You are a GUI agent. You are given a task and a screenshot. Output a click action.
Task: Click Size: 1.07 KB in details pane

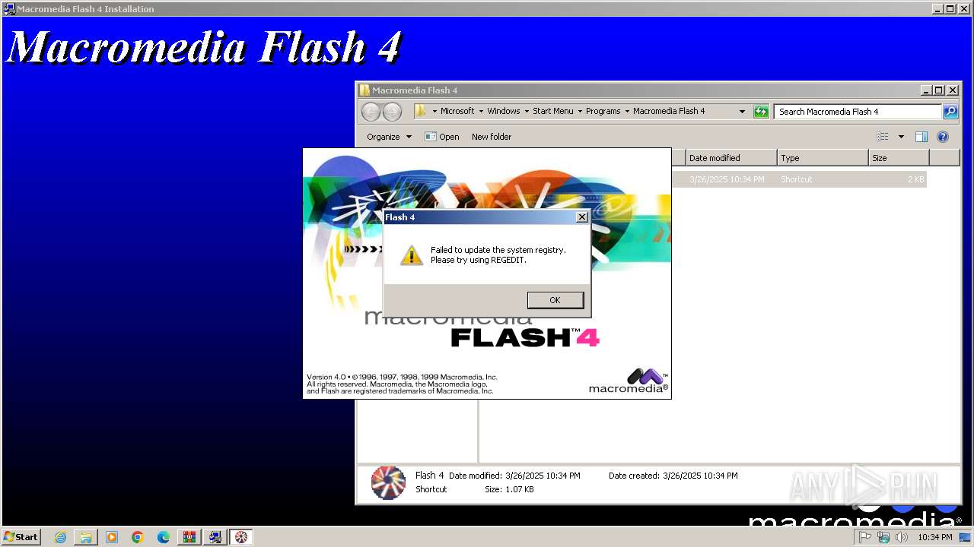[x=509, y=489]
